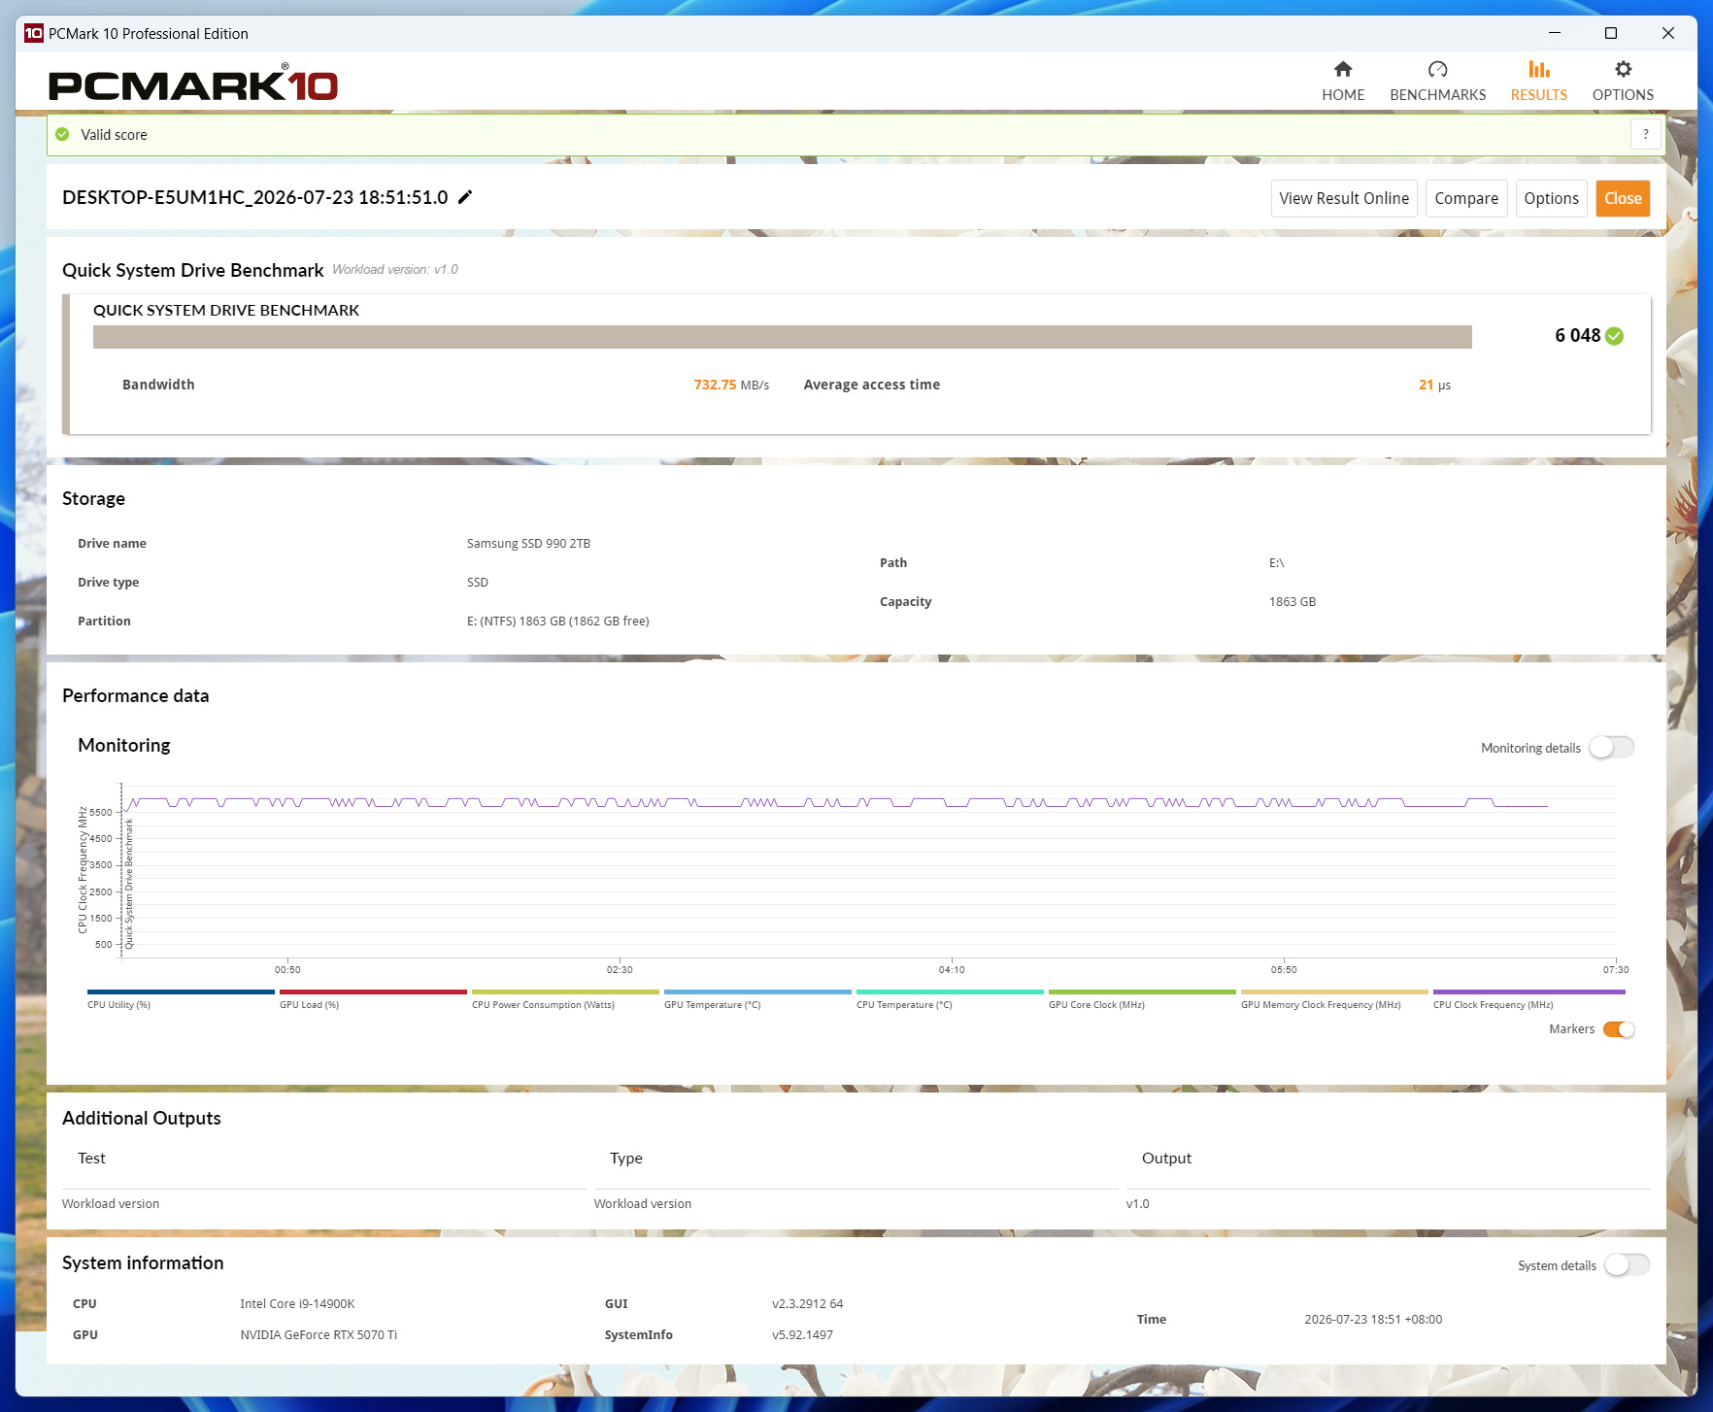Image resolution: width=1713 pixels, height=1412 pixels.
Task: Click the capacity value 1863 GB
Action: pos(1292,602)
